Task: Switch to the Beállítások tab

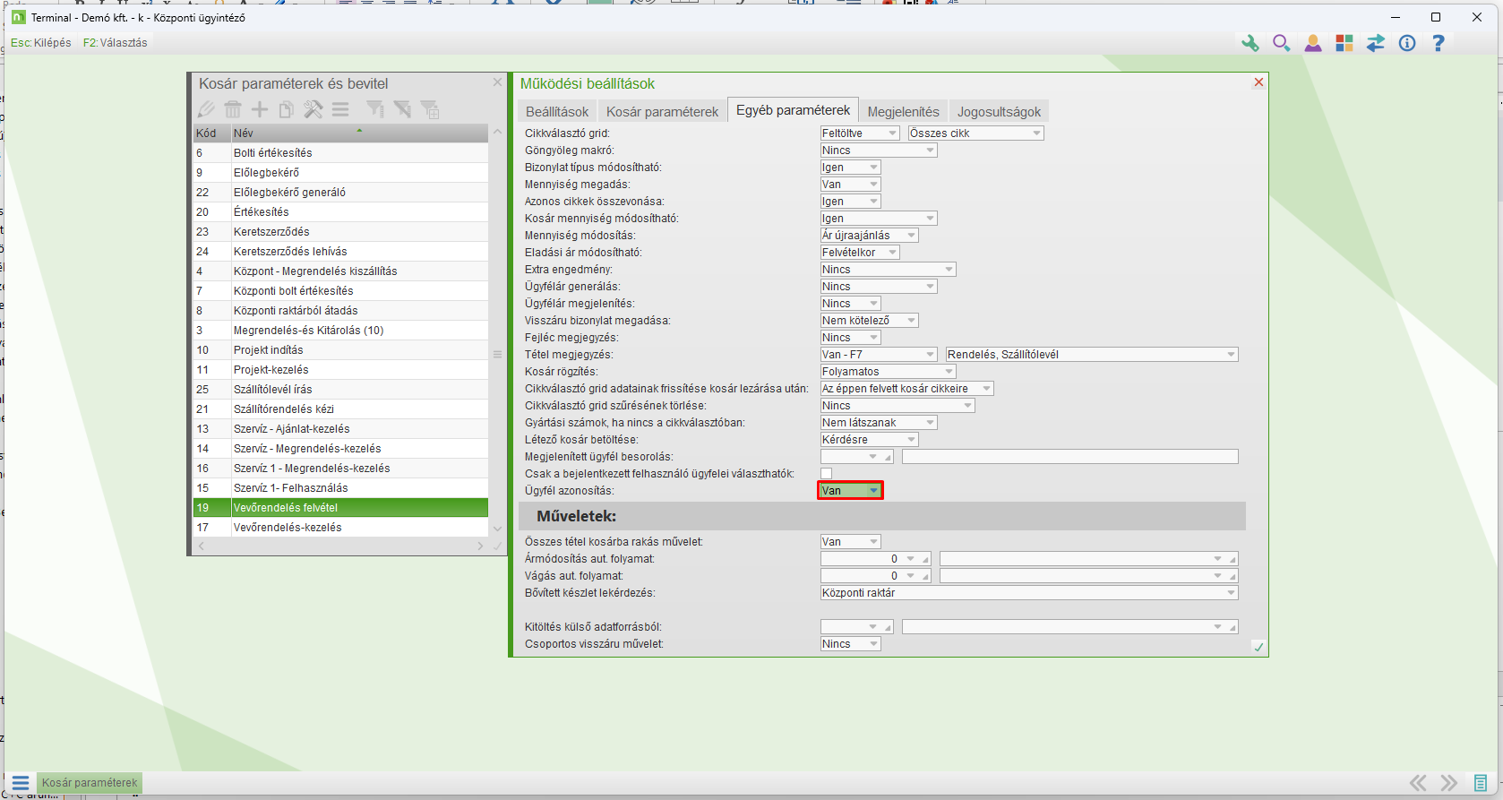Action: pyautogui.click(x=557, y=112)
